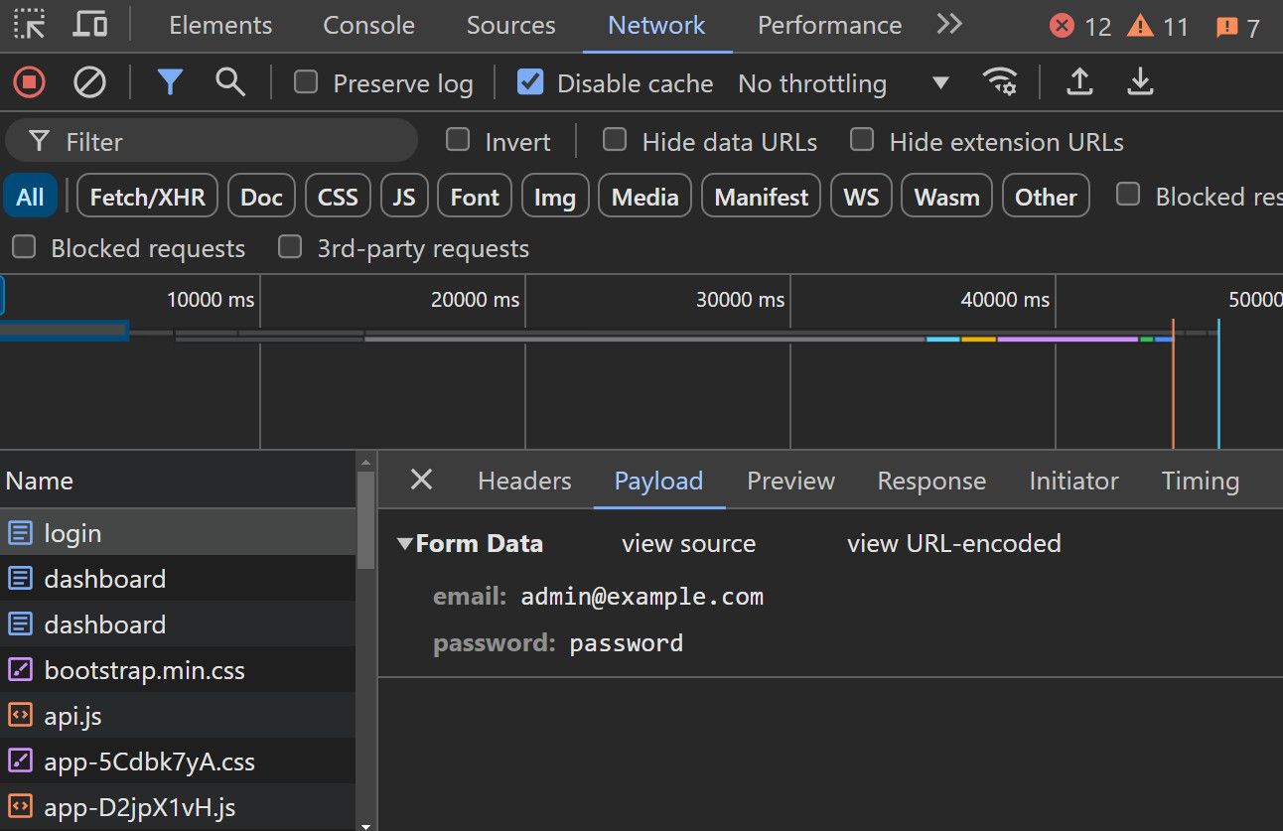Image resolution: width=1283 pixels, height=831 pixels.
Task: Open the network search magnifier
Action: coord(230,82)
